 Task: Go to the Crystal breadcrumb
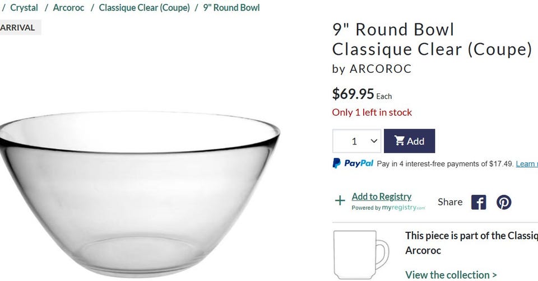(x=24, y=8)
